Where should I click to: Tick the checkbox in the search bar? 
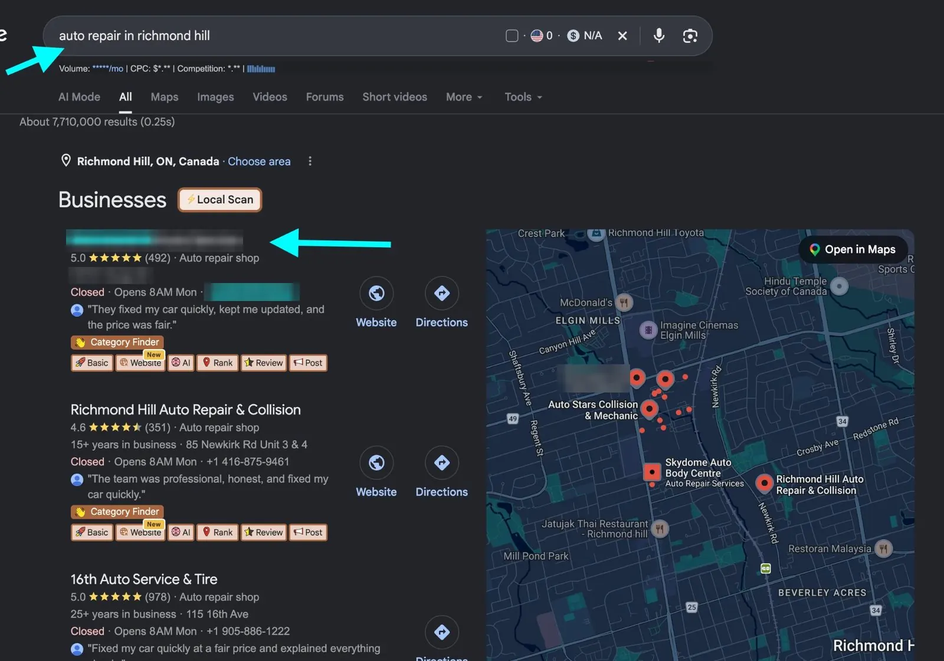click(512, 36)
